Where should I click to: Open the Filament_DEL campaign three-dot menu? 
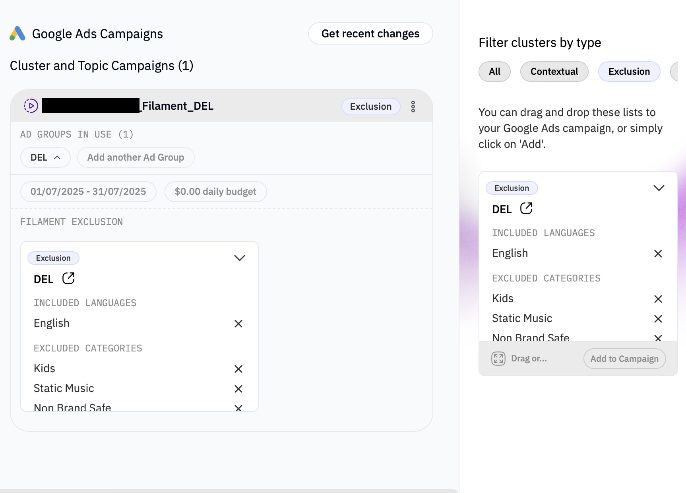tap(413, 107)
